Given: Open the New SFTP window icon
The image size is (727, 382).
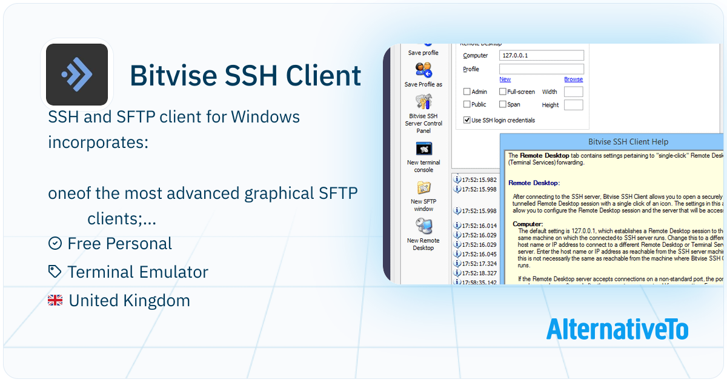Looking at the screenshot, I should pyautogui.click(x=423, y=187).
